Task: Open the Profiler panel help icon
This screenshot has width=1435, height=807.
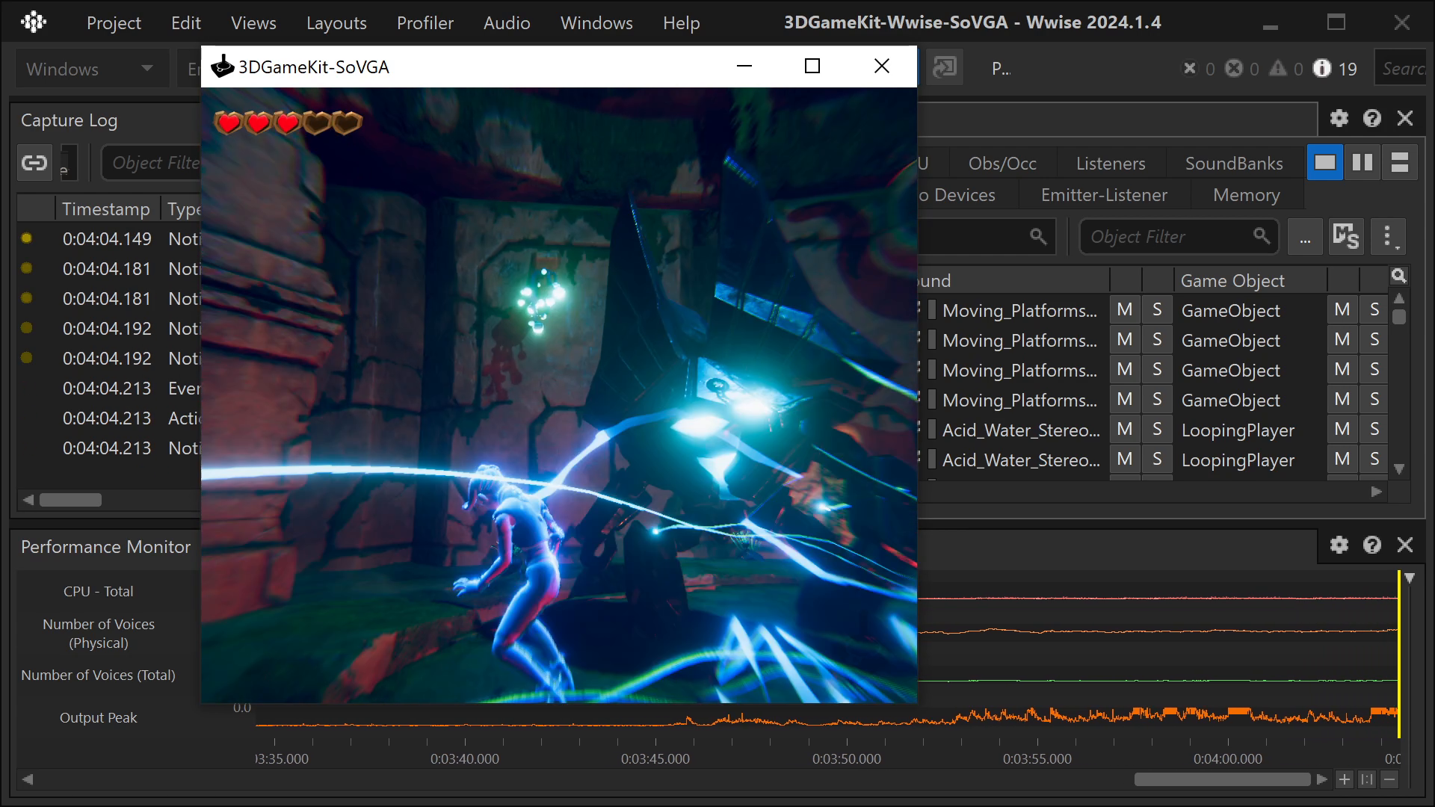Action: [x=1372, y=118]
